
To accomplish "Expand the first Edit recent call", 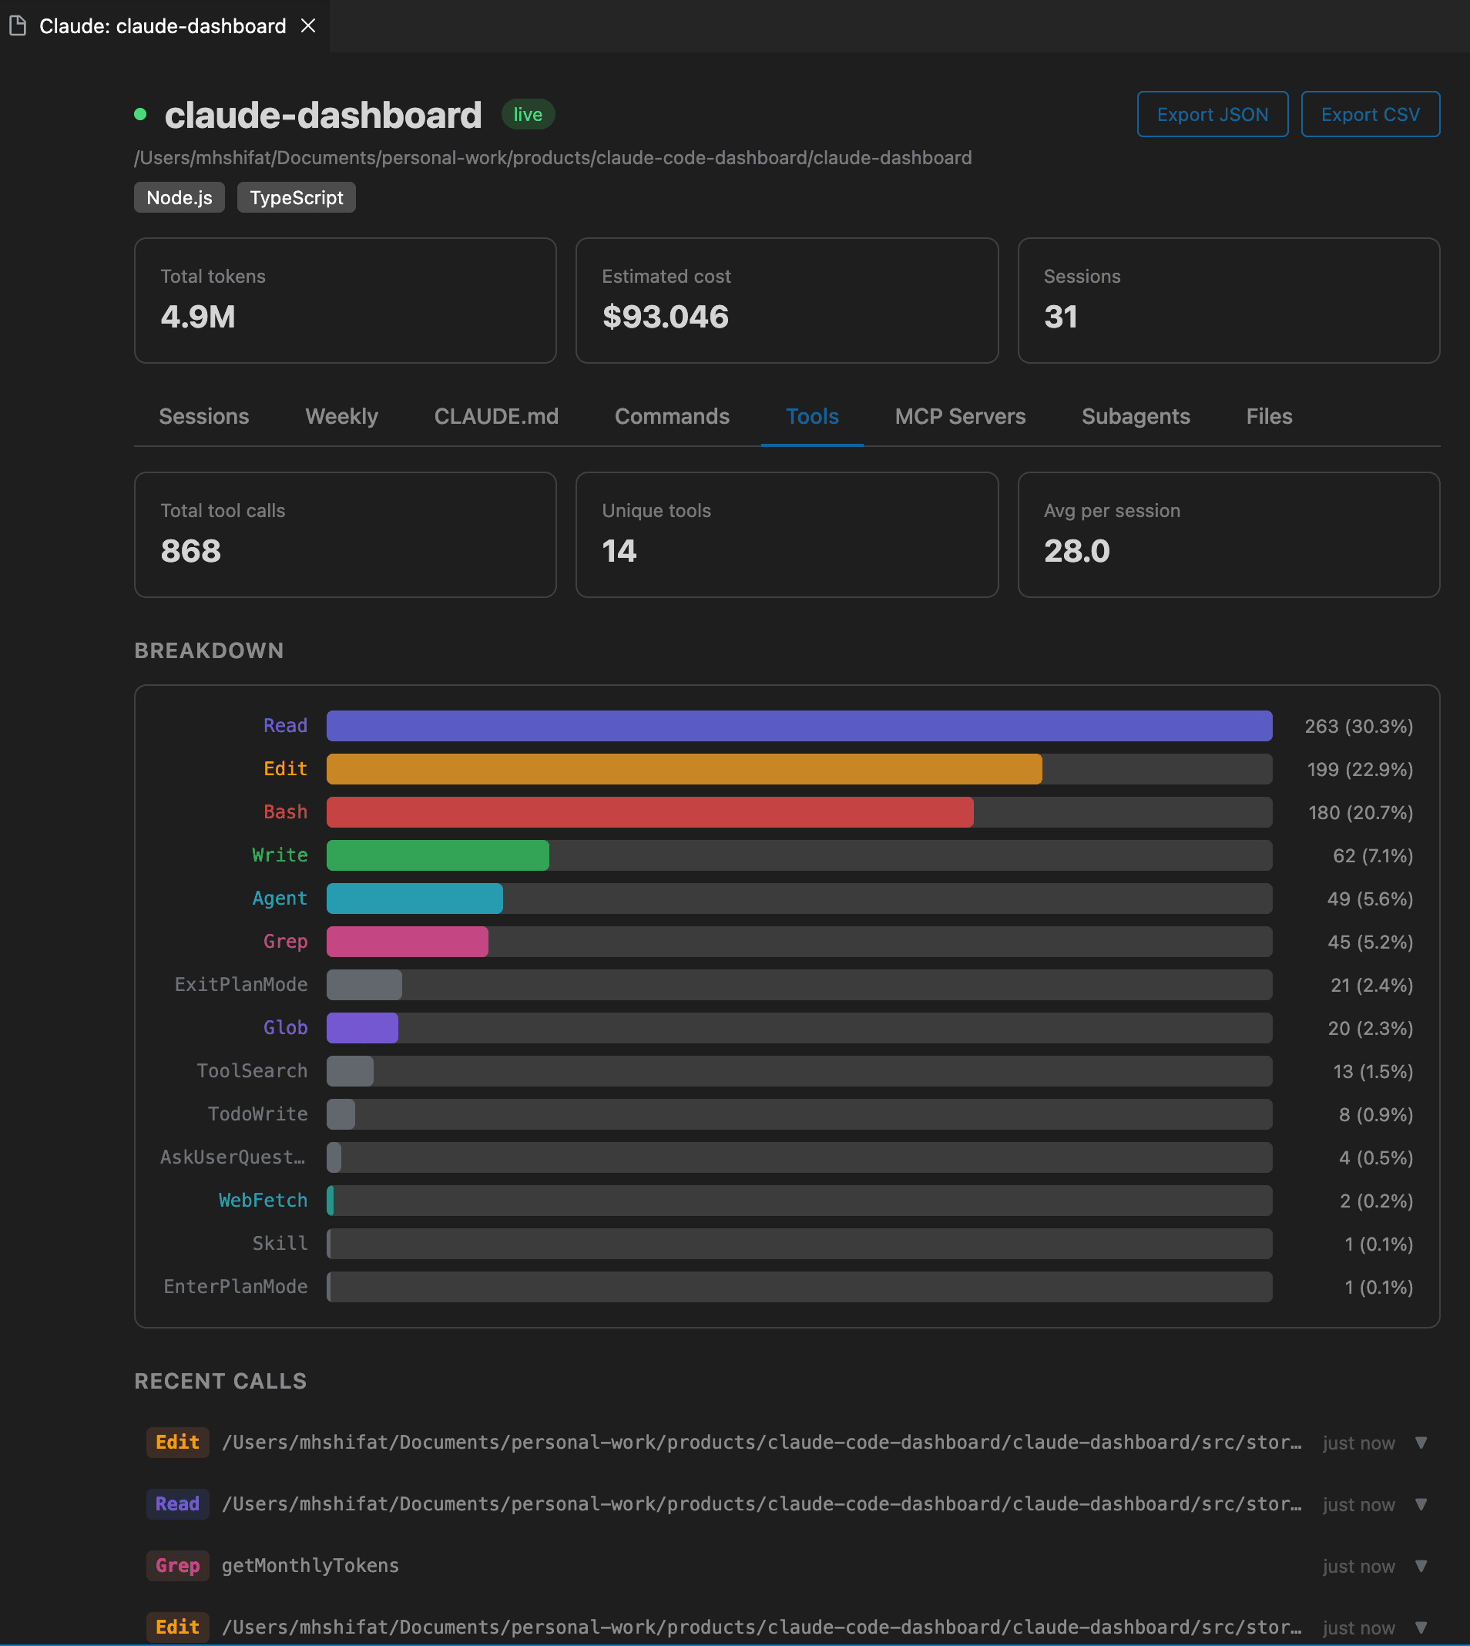I will pyautogui.click(x=1421, y=1443).
